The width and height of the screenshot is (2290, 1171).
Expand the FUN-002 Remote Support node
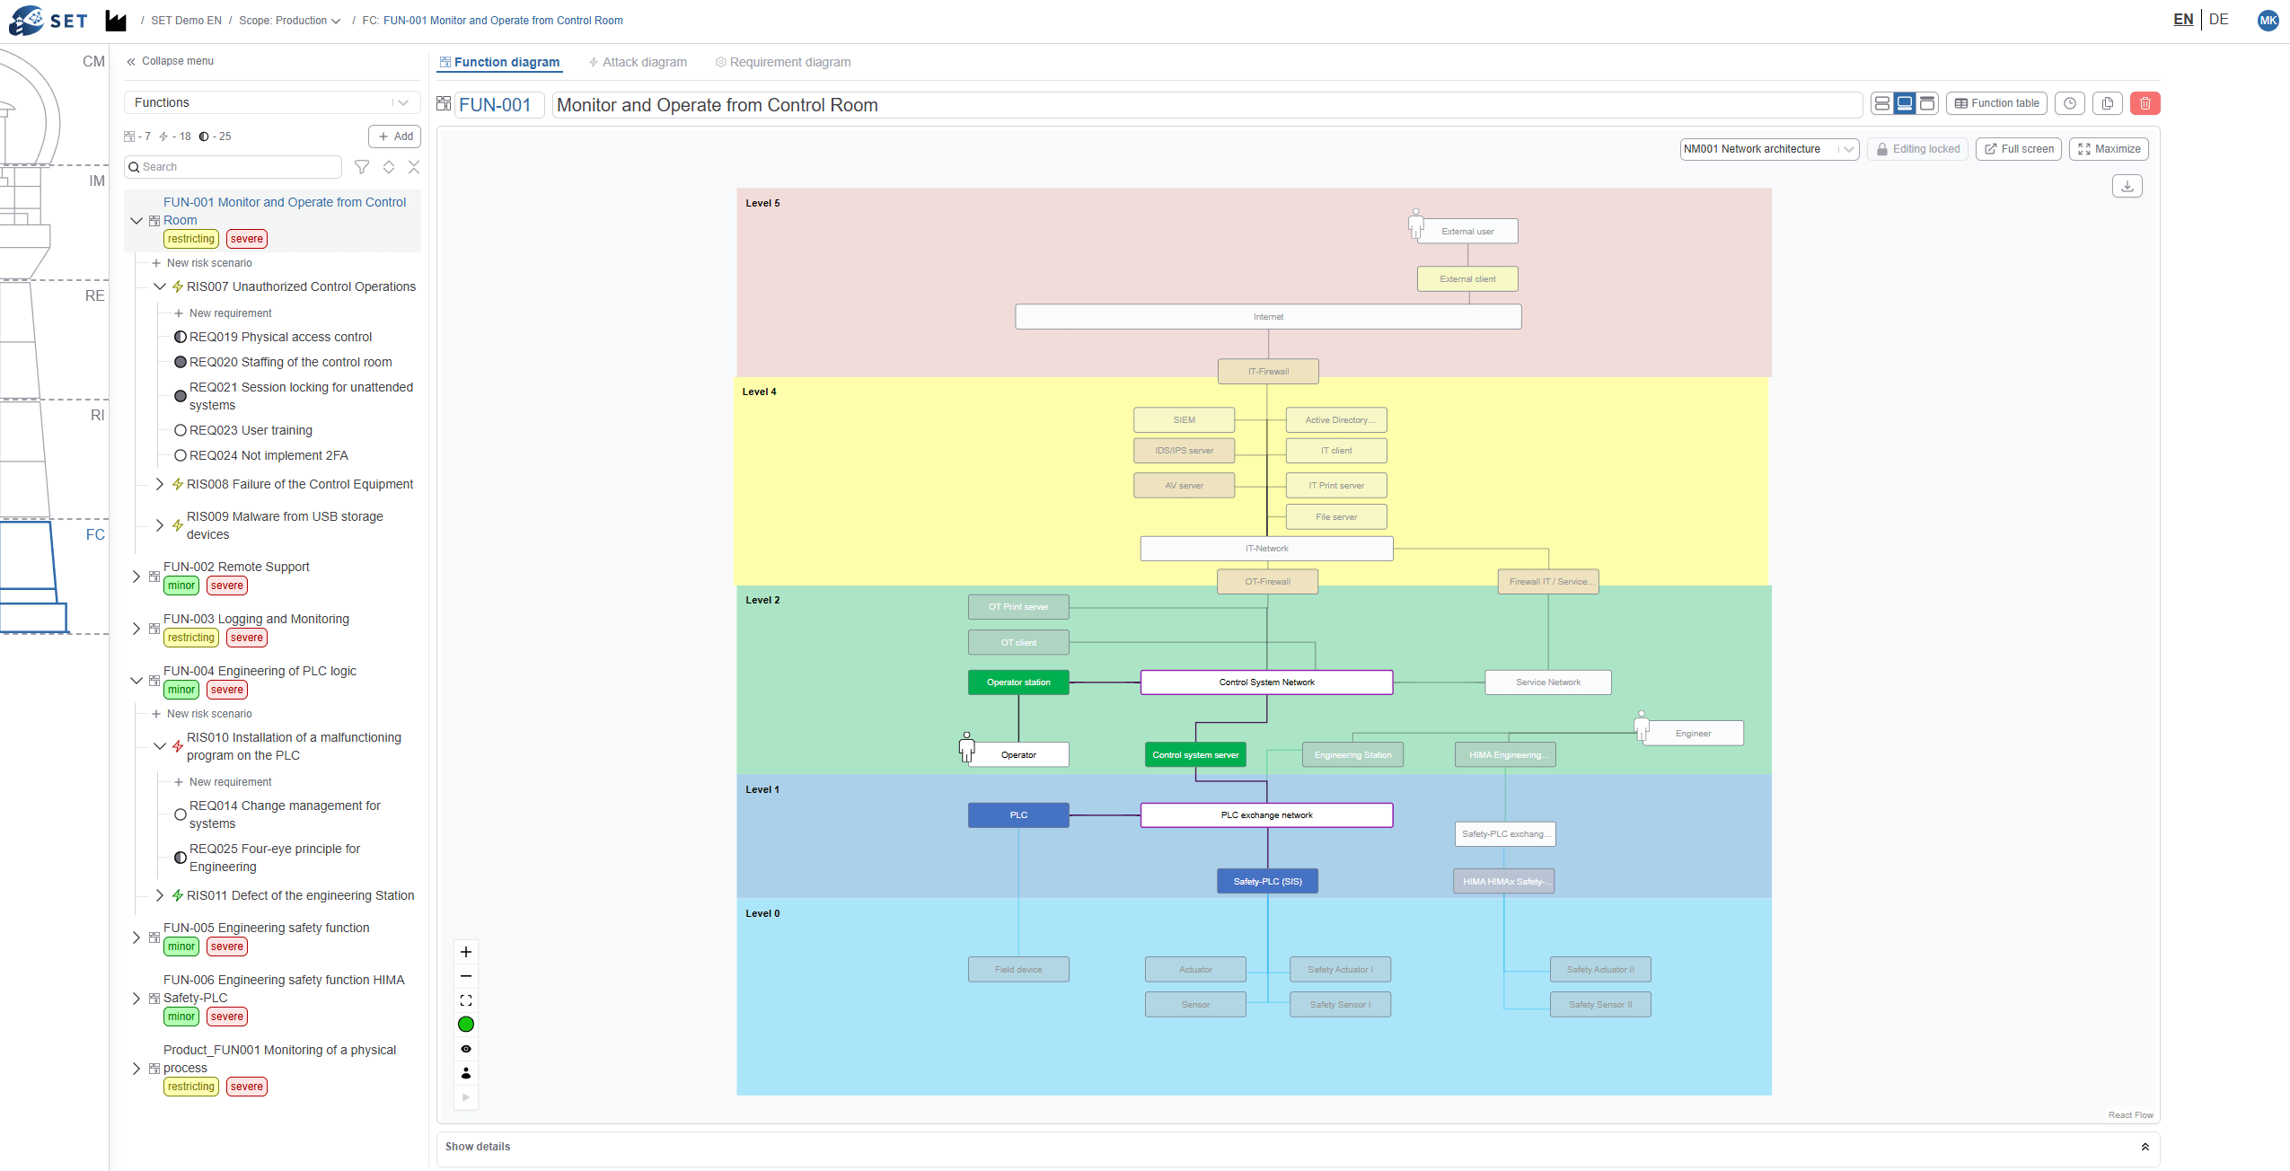click(x=137, y=577)
